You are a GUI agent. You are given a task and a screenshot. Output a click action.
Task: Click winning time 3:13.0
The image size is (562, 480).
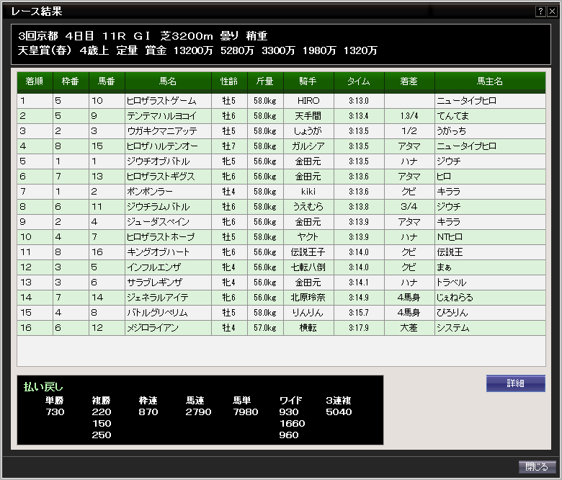point(359,101)
